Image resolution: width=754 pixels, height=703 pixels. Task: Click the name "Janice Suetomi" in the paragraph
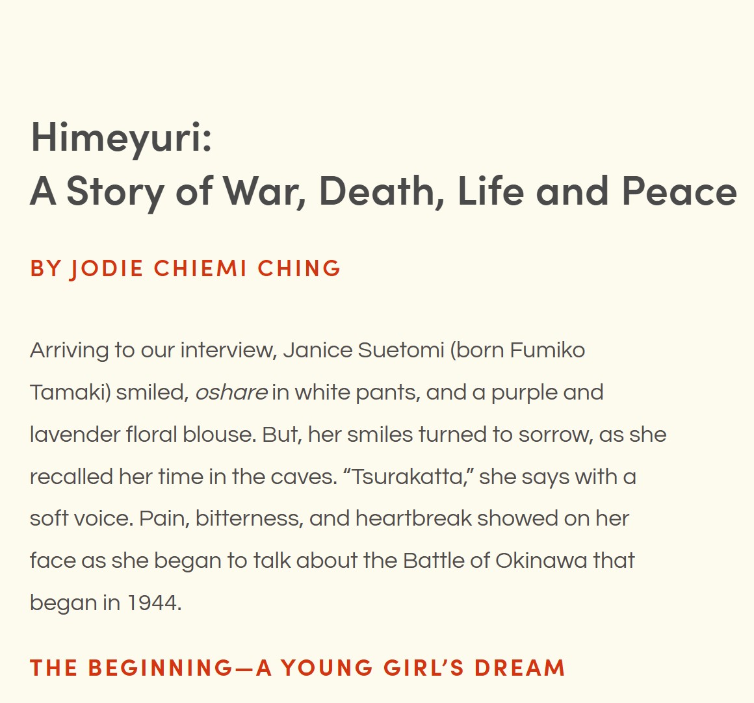pyautogui.click(x=363, y=350)
